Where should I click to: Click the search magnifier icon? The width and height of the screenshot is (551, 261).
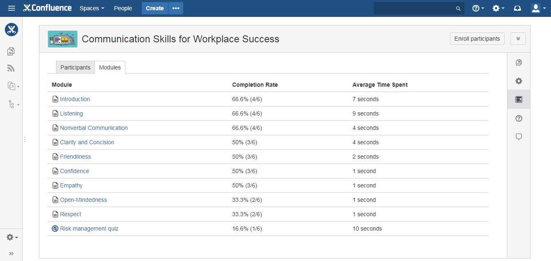pos(458,8)
